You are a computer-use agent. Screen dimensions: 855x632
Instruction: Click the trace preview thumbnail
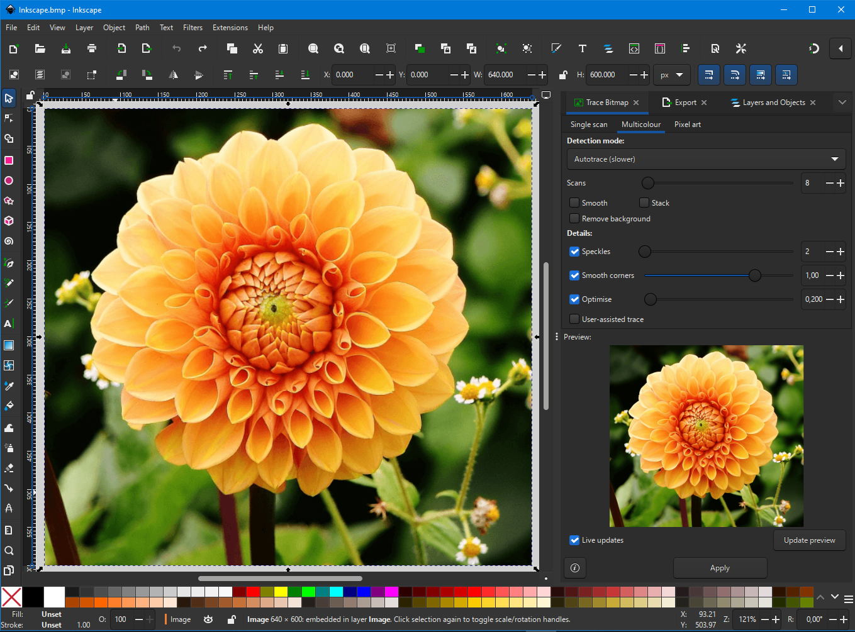coord(706,435)
